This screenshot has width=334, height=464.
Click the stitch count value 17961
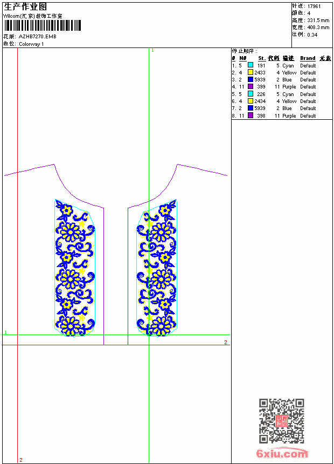(x=314, y=6)
